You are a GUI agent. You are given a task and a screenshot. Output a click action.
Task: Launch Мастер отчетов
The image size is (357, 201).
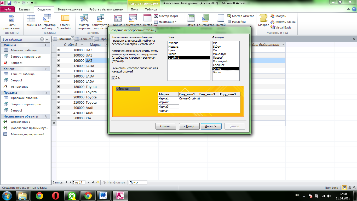240,16
